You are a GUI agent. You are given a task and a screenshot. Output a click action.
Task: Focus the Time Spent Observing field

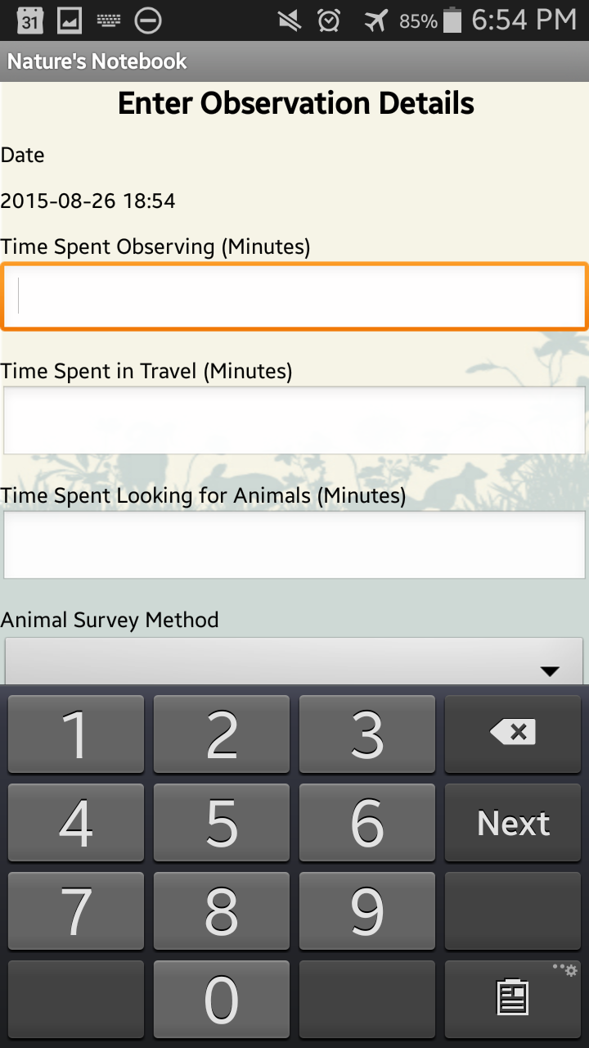point(294,296)
